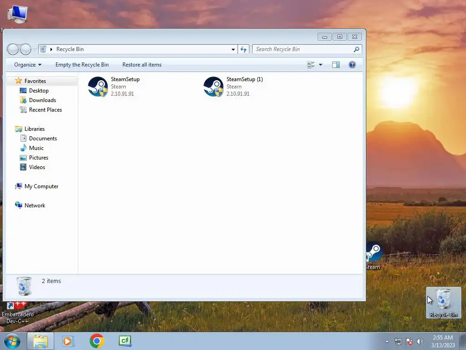Click the network tray icon
This screenshot has width=466, height=350.
(x=398, y=341)
